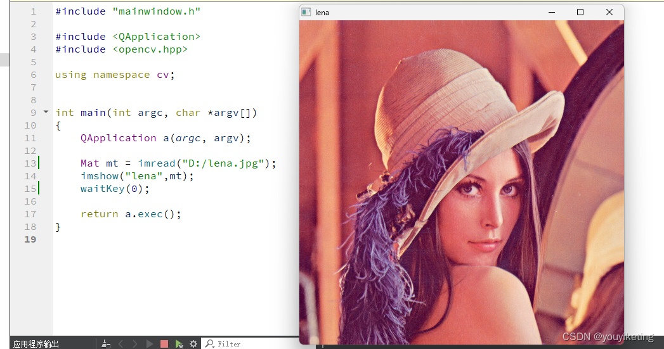
Task: Clear the application output pane with broom icon
Action: (x=106, y=344)
